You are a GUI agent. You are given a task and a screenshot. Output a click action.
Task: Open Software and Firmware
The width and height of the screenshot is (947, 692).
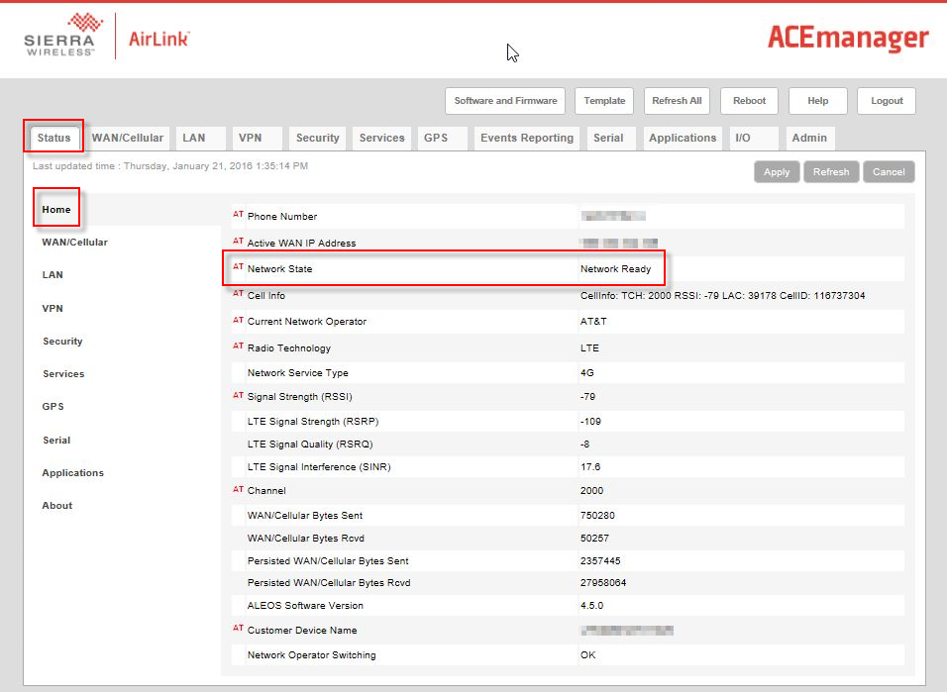505,101
